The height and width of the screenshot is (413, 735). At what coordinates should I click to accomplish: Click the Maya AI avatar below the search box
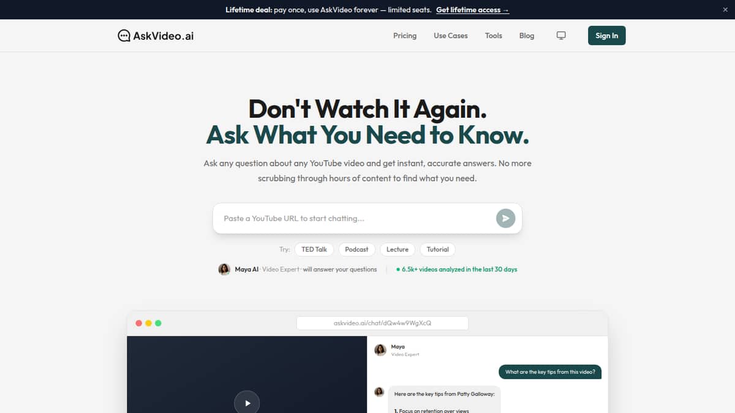pyautogui.click(x=225, y=269)
